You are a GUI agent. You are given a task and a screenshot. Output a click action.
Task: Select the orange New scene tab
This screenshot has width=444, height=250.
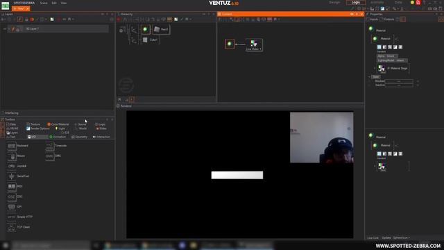pyautogui.click(x=21, y=9)
